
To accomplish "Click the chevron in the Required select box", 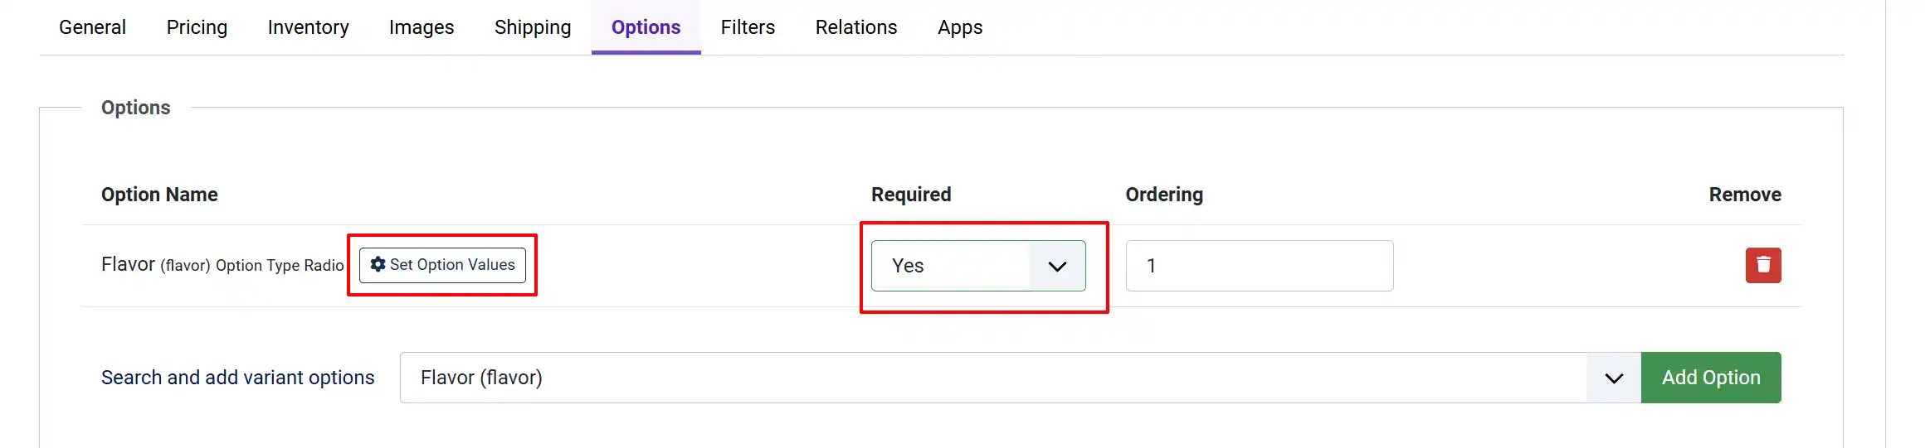I will tap(1057, 266).
